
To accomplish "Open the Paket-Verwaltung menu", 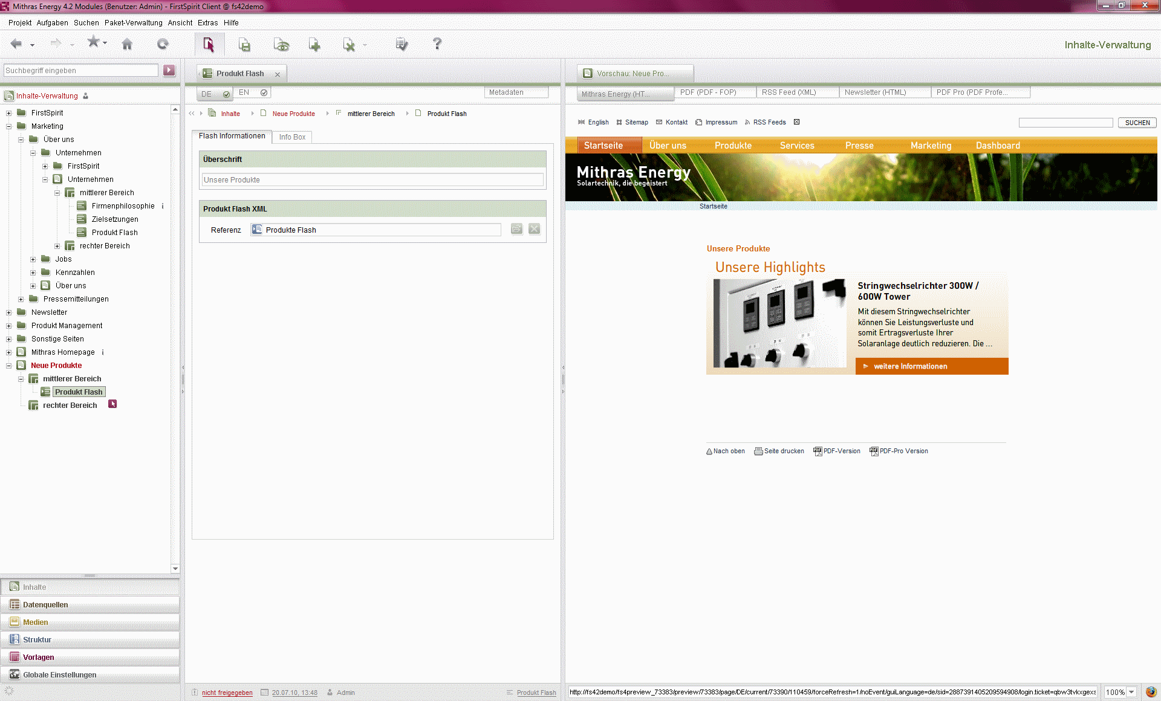I will coord(133,23).
